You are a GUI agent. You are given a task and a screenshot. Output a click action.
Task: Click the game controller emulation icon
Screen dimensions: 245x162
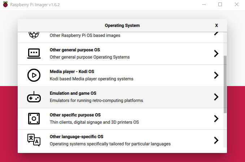[x=34, y=97]
